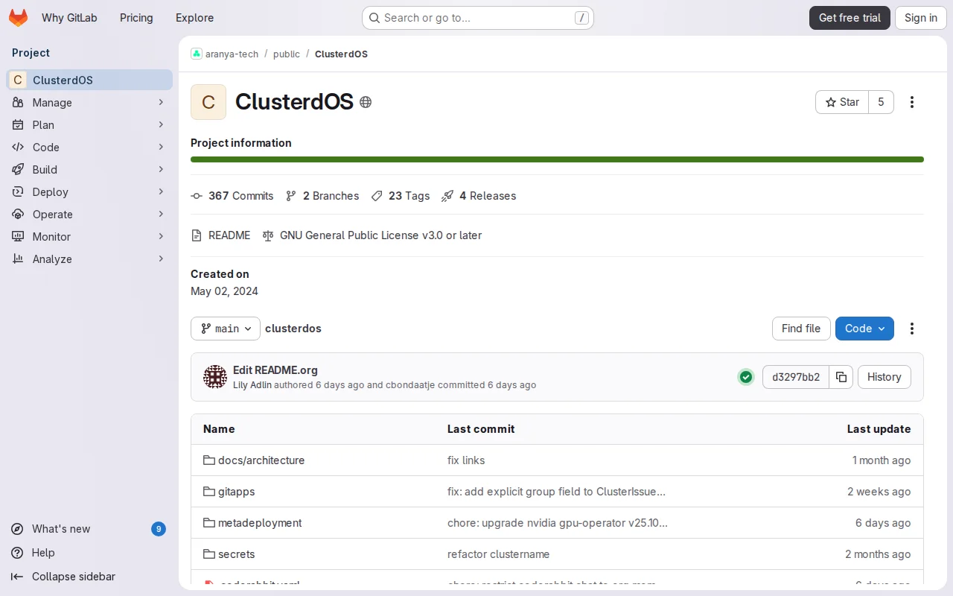Click the Deploy icon in sidebar

[x=18, y=191]
